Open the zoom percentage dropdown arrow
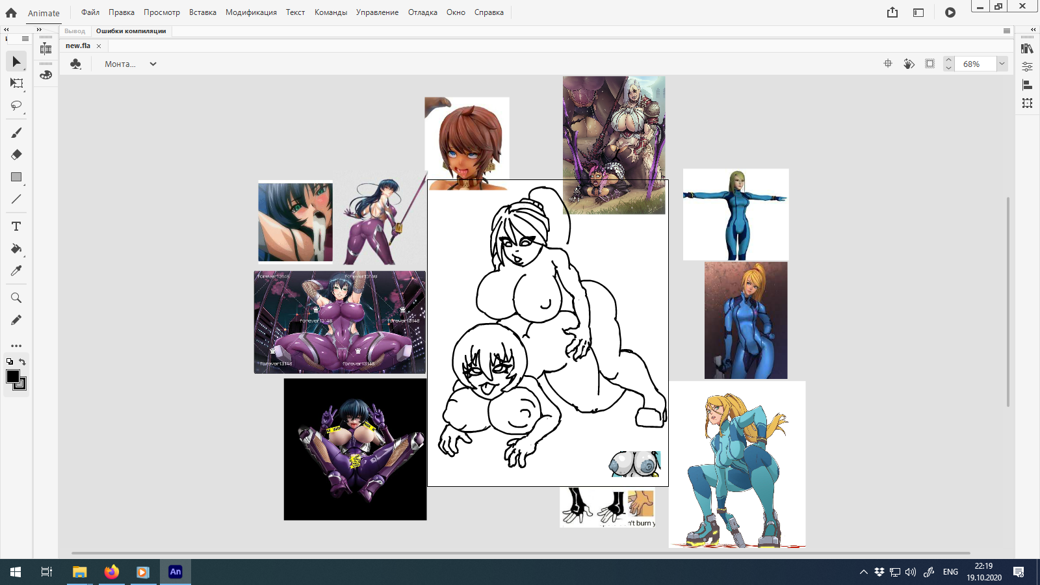The image size is (1040, 585). 1002,64
